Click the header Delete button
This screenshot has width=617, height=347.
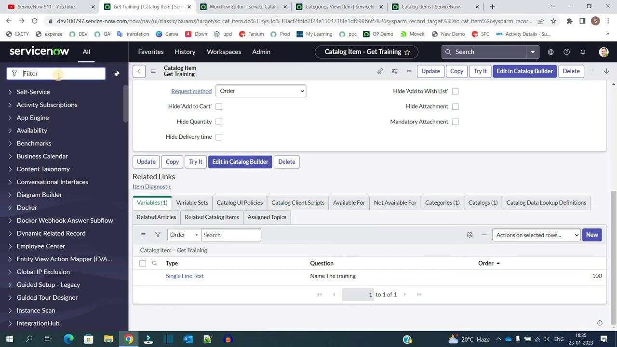[571, 71]
